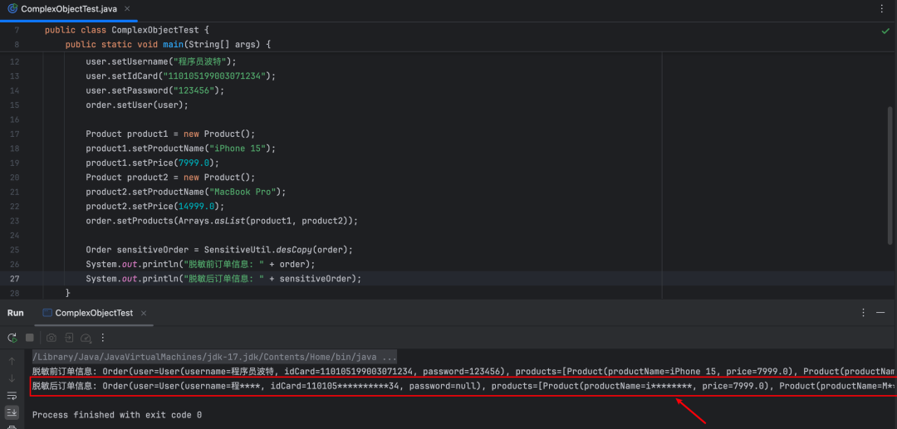Click line number 25 in the gutter

(x=14, y=250)
